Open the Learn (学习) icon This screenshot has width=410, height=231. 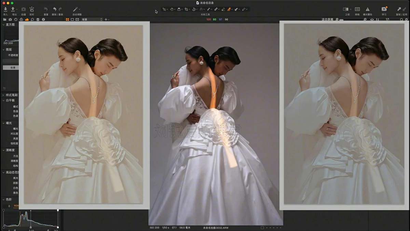[x=384, y=9]
